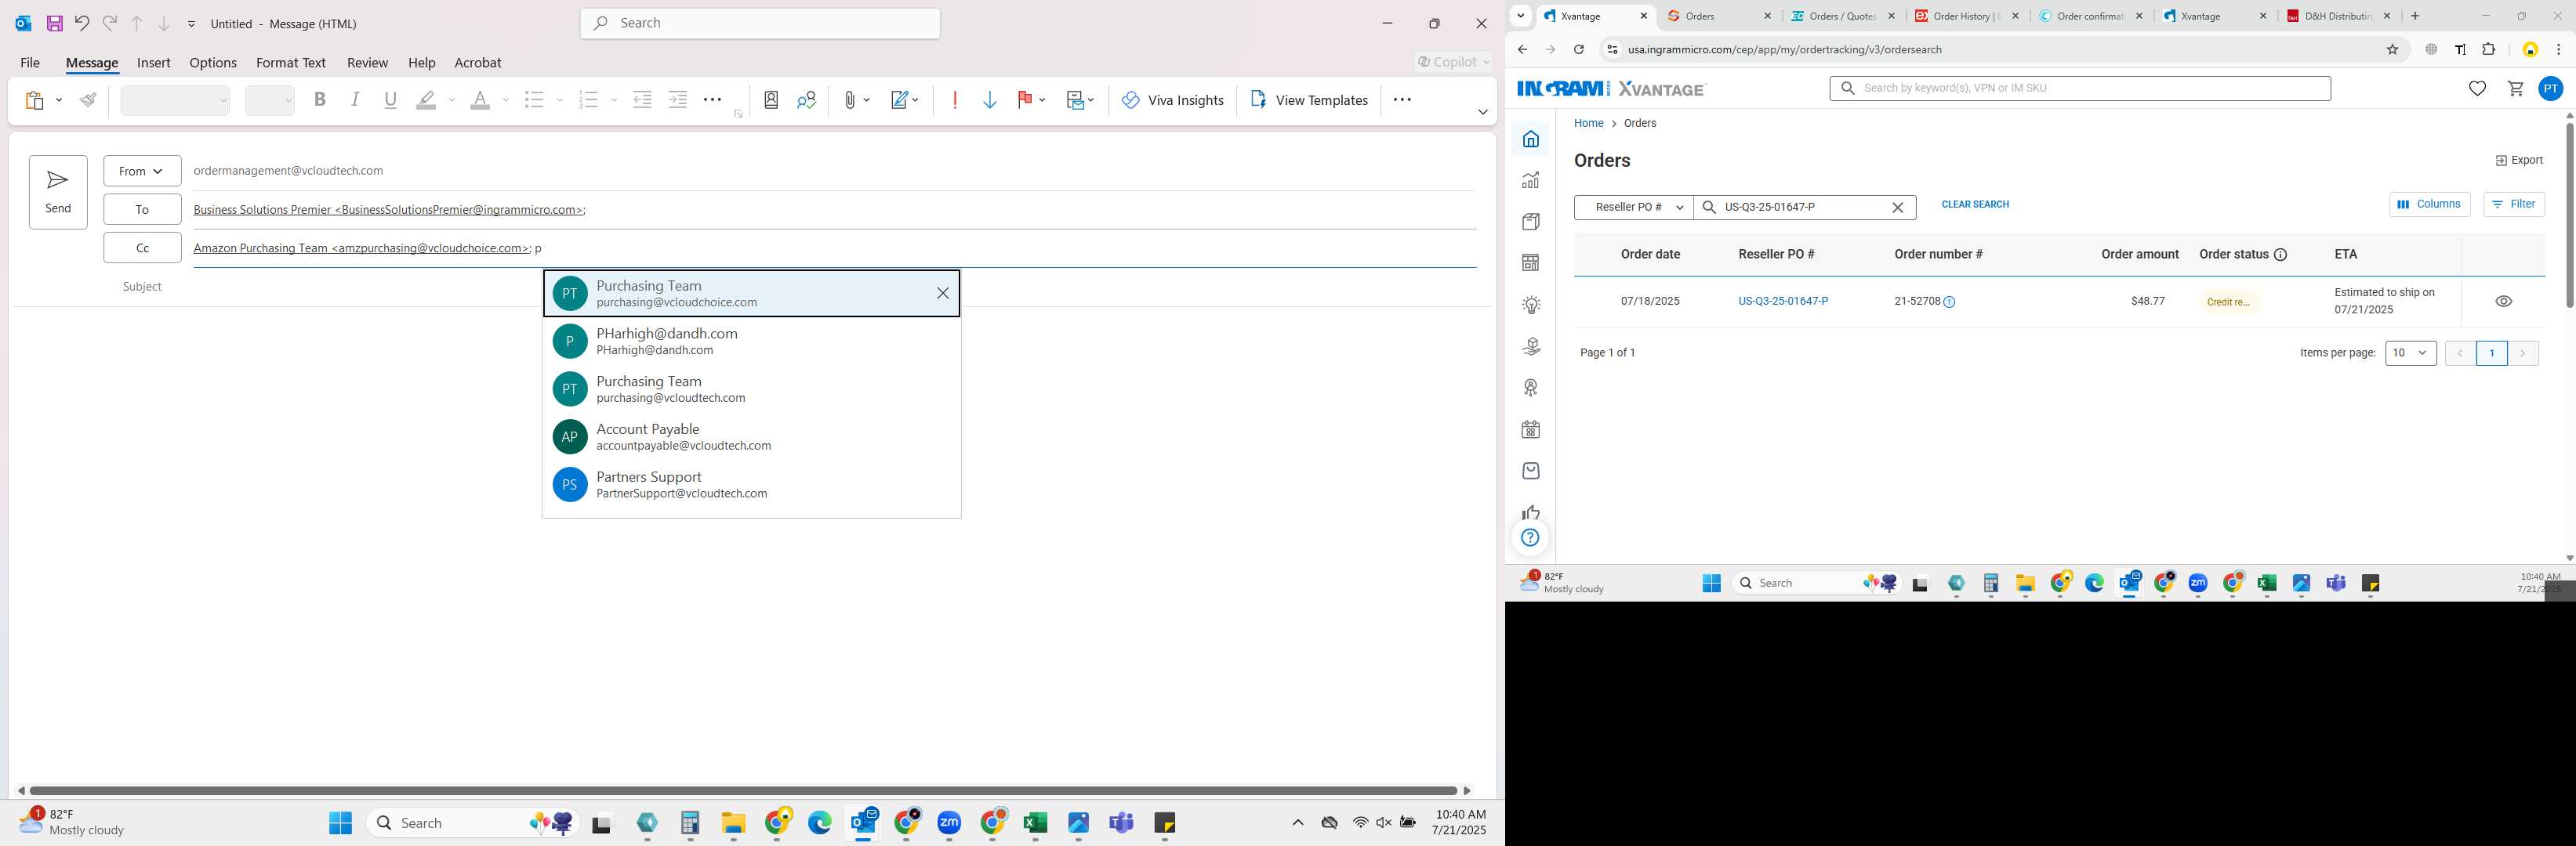This screenshot has height=846, width=2576.
Task: Decrease indent in the message
Action: click(643, 100)
